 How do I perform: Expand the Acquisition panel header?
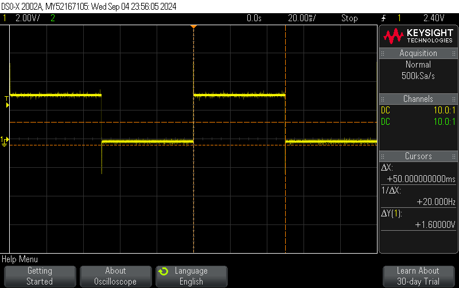pos(418,53)
